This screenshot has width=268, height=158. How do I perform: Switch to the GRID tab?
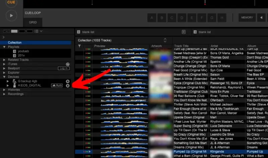(33, 22)
